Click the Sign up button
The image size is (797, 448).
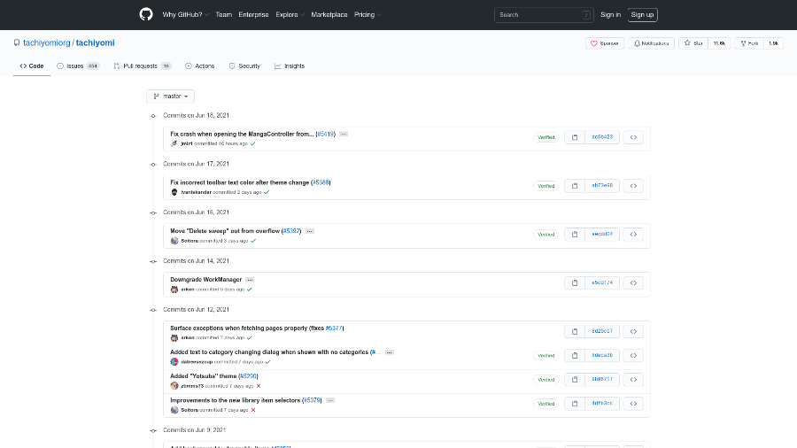point(642,14)
